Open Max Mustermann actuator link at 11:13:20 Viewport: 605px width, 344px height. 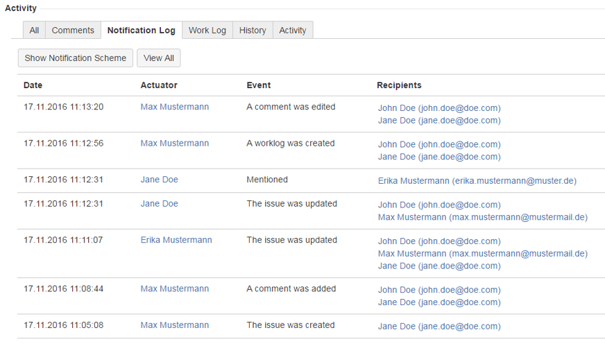coord(174,107)
